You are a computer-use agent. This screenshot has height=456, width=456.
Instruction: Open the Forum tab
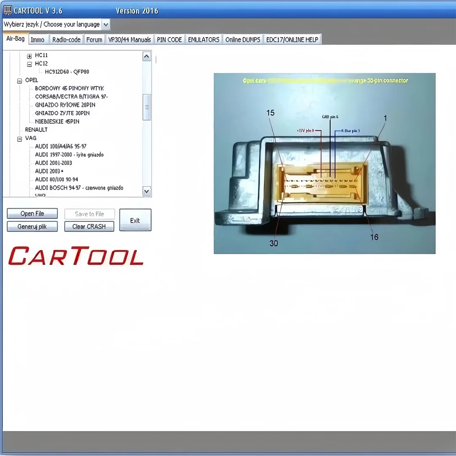(x=94, y=40)
